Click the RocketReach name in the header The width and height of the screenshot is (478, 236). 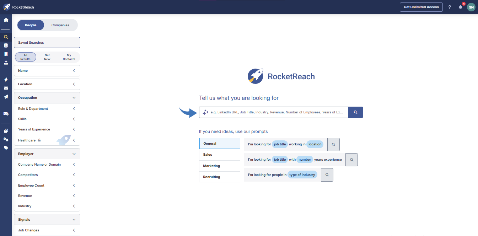(23, 7)
